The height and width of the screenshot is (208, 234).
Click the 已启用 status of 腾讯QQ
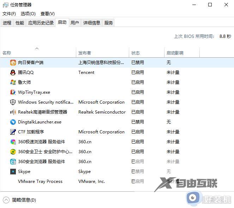coord(138,73)
